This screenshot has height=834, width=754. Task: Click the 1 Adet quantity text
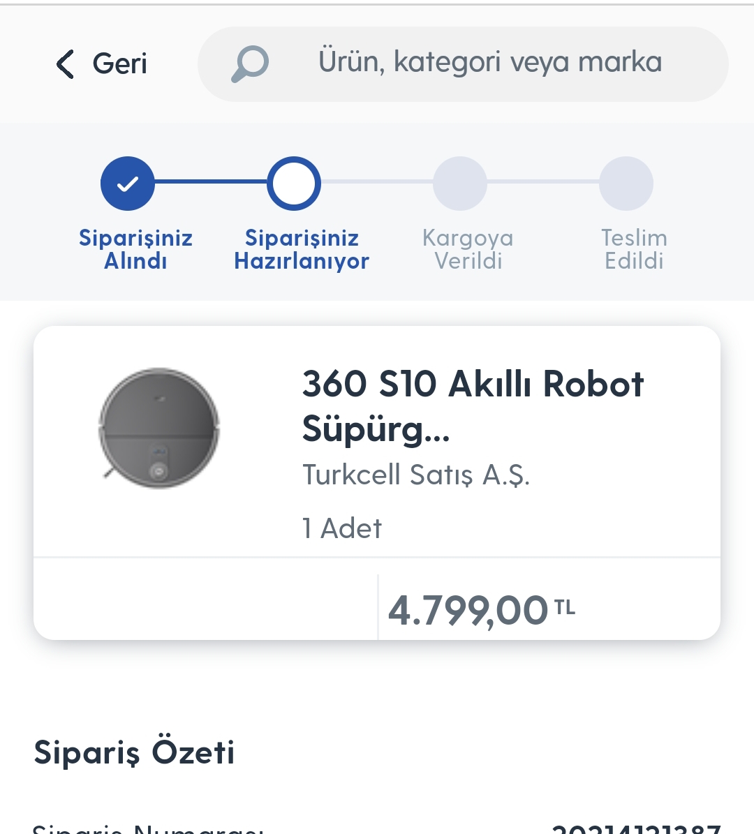342,529
